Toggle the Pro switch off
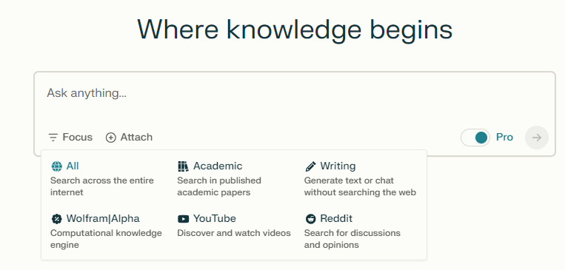This screenshot has width=565, height=270. click(x=475, y=138)
